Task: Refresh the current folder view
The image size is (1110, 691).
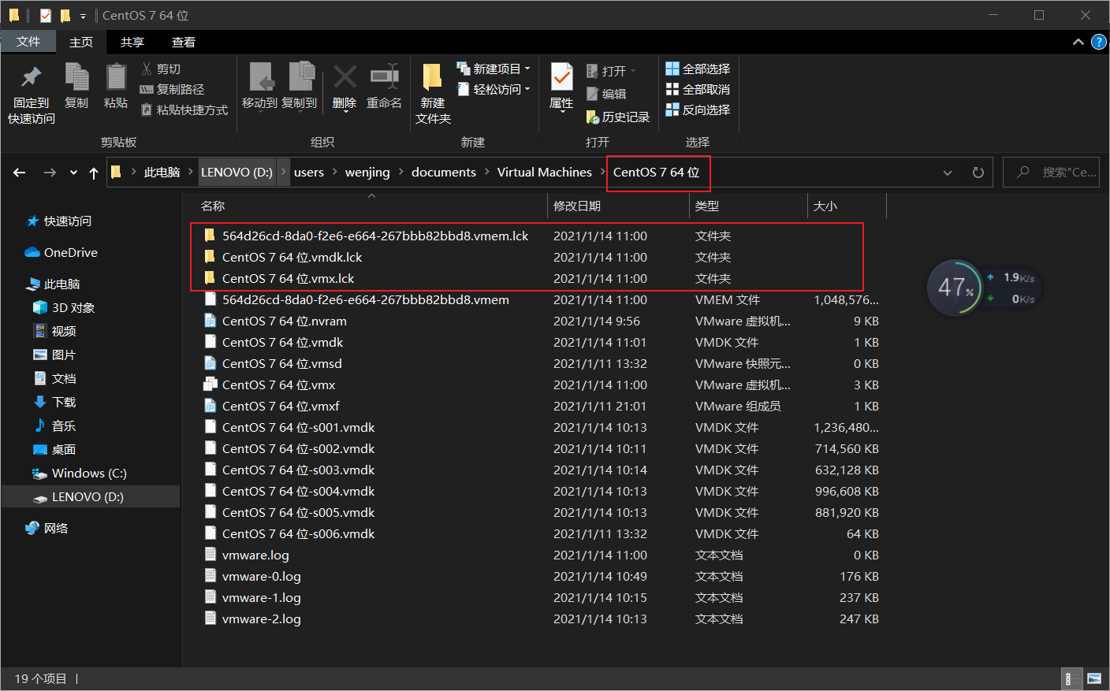Action: (978, 173)
